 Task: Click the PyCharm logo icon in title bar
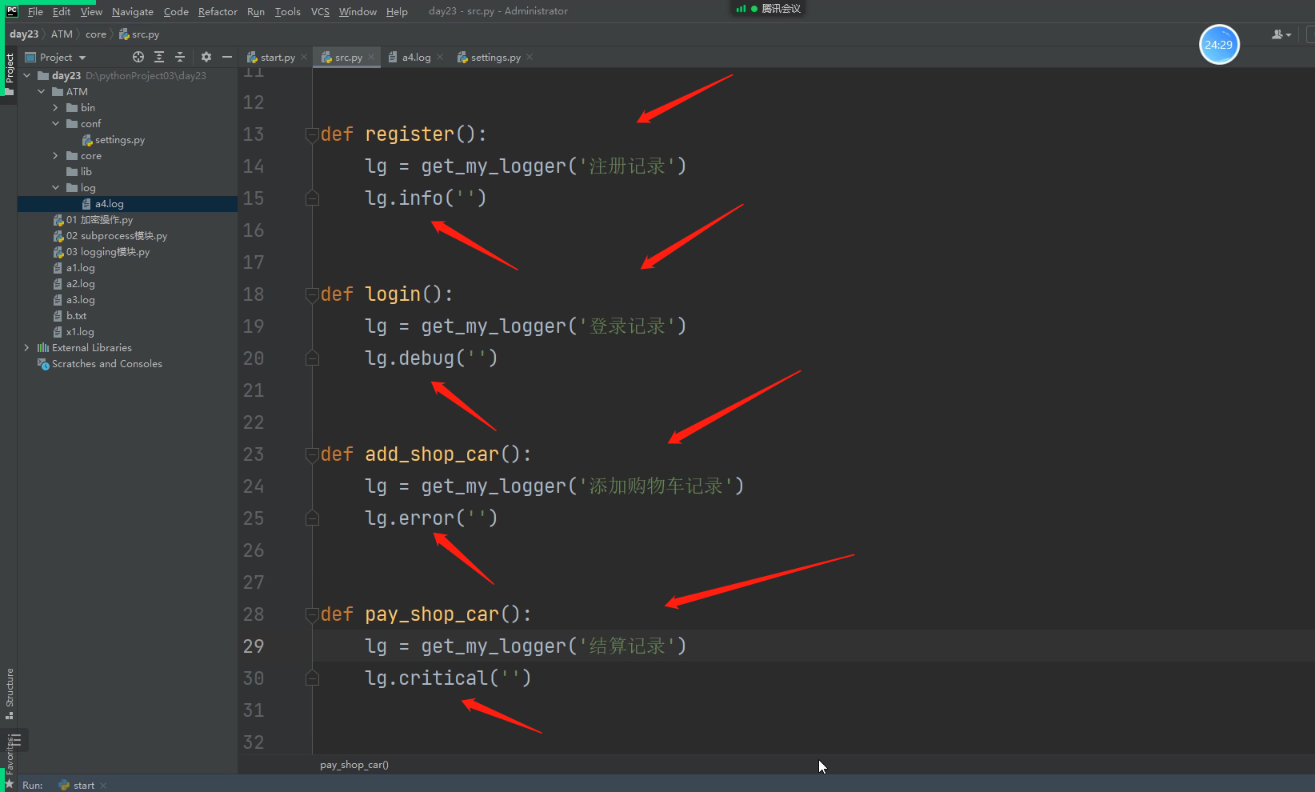click(x=12, y=11)
